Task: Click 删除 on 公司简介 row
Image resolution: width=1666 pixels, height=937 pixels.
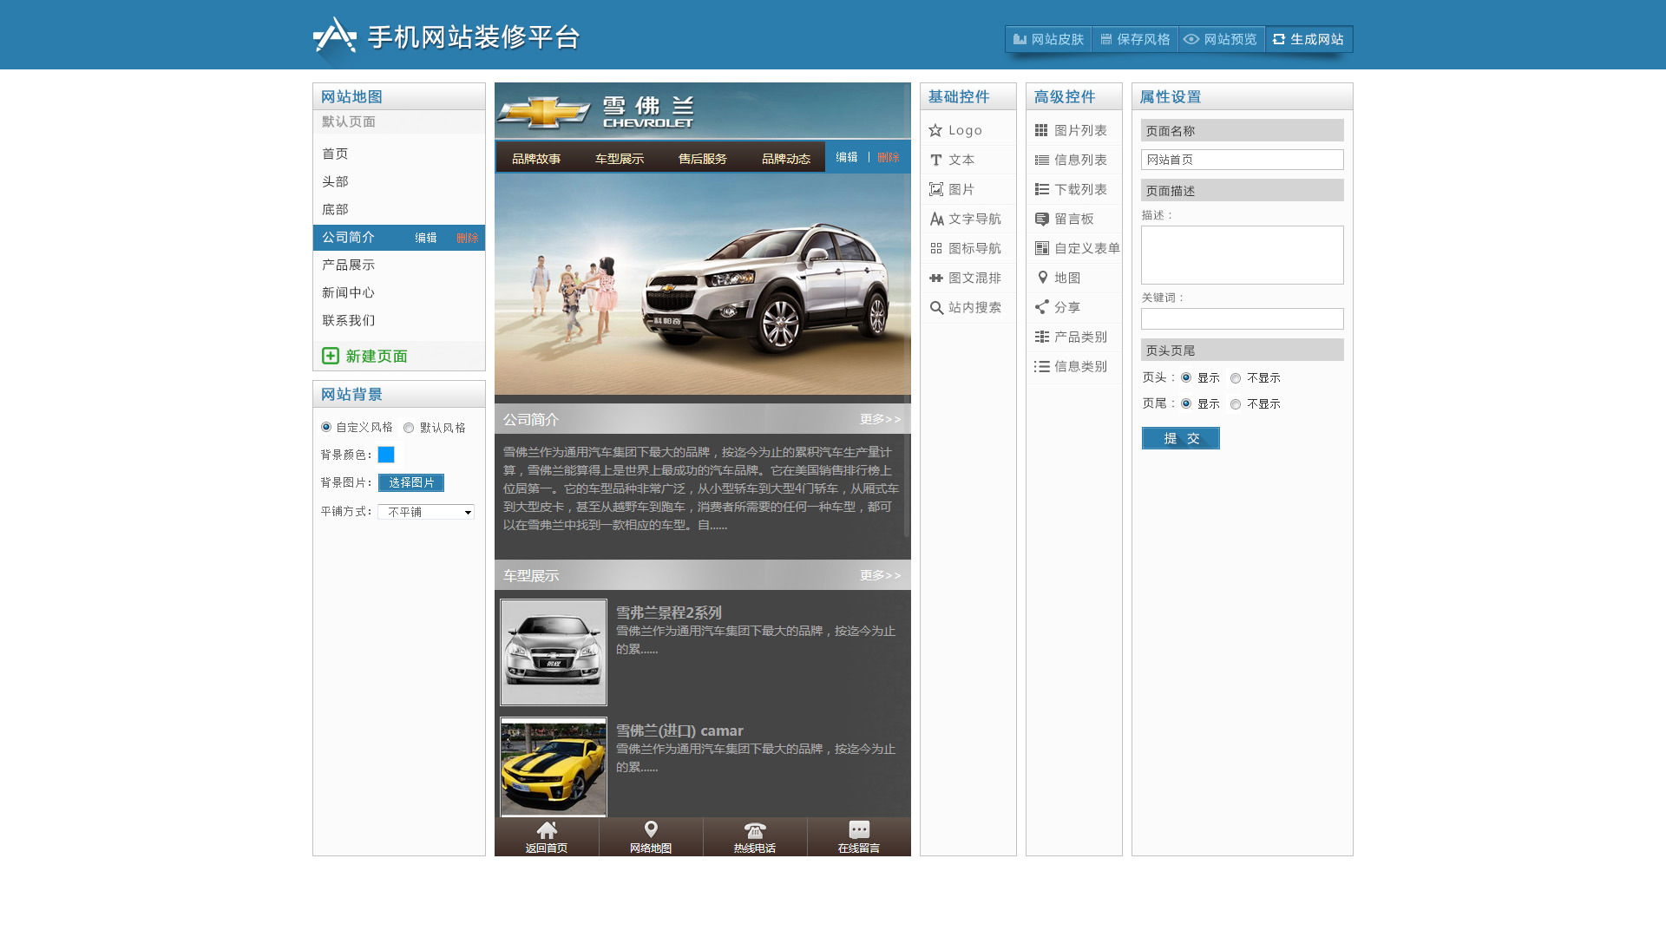Action: coord(468,238)
